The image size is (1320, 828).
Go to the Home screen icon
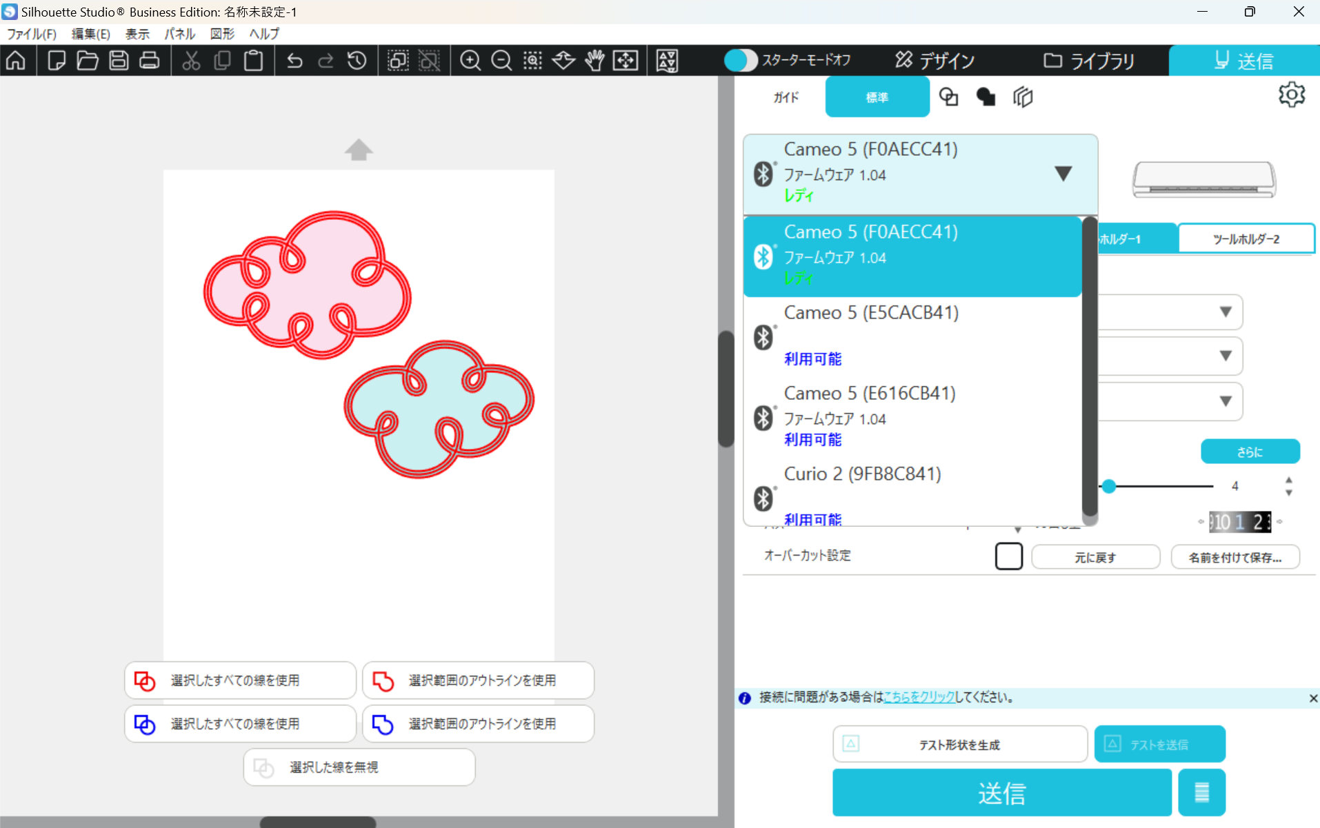(x=16, y=61)
